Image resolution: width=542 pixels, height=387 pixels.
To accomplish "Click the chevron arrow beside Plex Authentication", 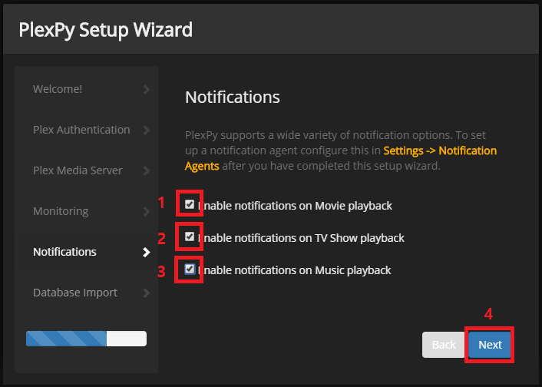I will [147, 131].
